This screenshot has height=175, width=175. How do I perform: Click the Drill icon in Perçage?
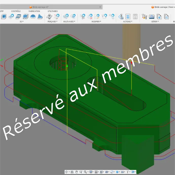49,17
